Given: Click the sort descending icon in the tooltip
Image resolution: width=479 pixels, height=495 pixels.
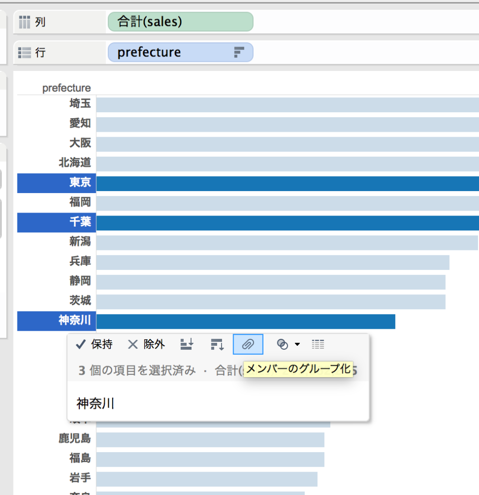Looking at the screenshot, I should (217, 344).
